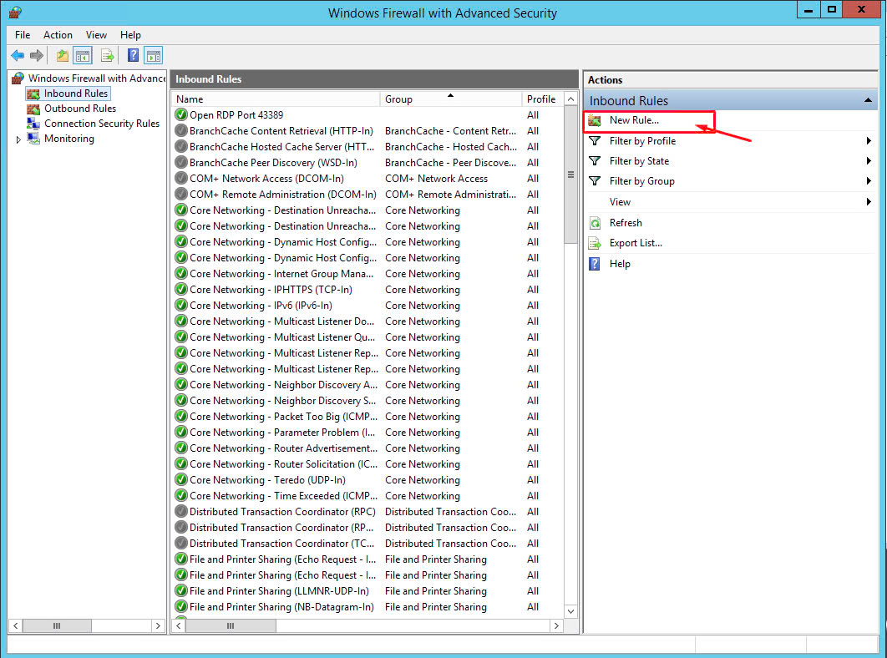Click the Windows Firewall root node icon
887x658 pixels.
(x=18, y=78)
